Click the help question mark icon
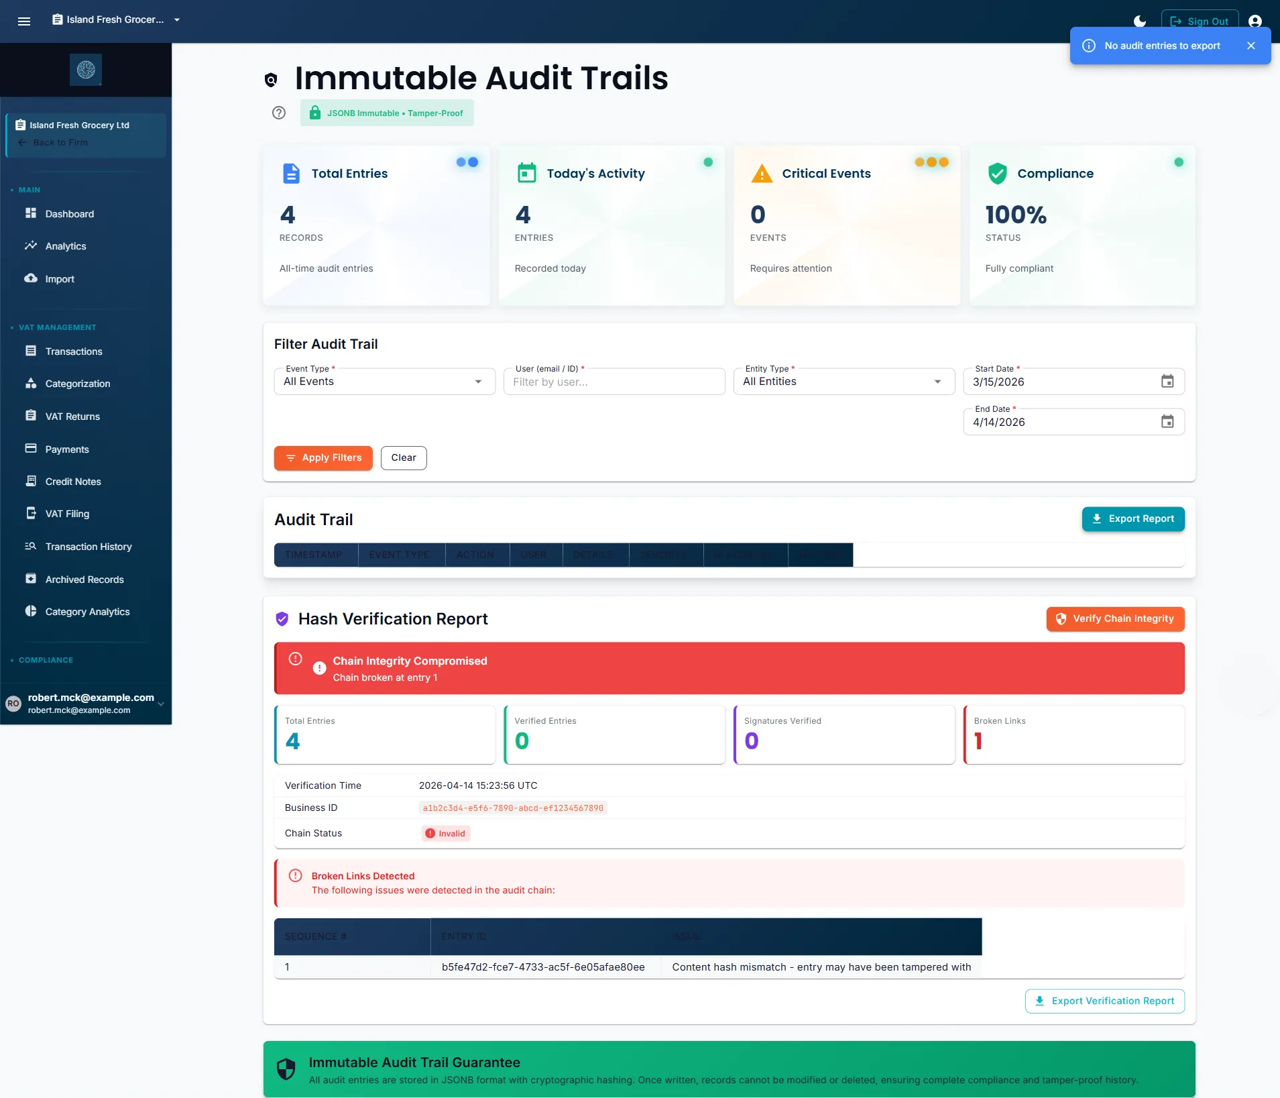Viewport: 1280px width, 1098px height. [279, 113]
